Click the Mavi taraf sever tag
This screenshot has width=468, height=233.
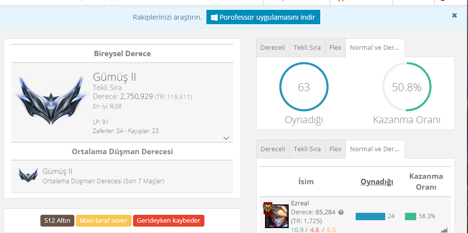pos(103,221)
